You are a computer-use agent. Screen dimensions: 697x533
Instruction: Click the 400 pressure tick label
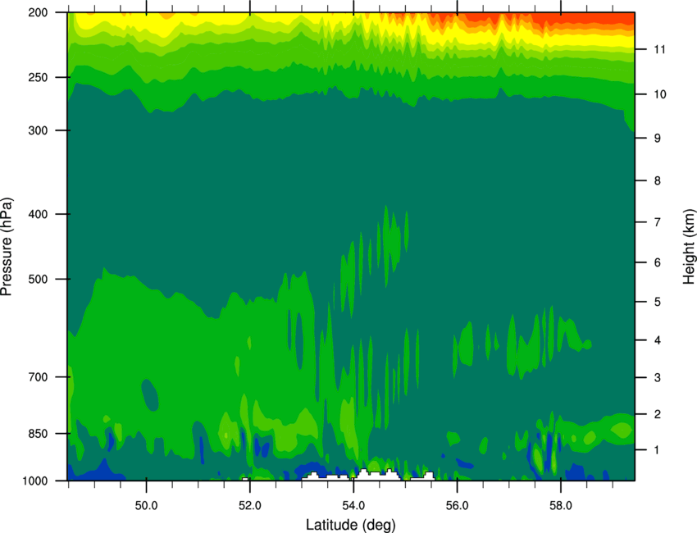pos(38,214)
